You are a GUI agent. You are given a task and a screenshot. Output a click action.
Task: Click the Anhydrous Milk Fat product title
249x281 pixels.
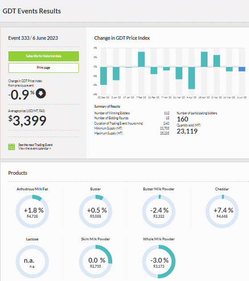click(33, 189)
